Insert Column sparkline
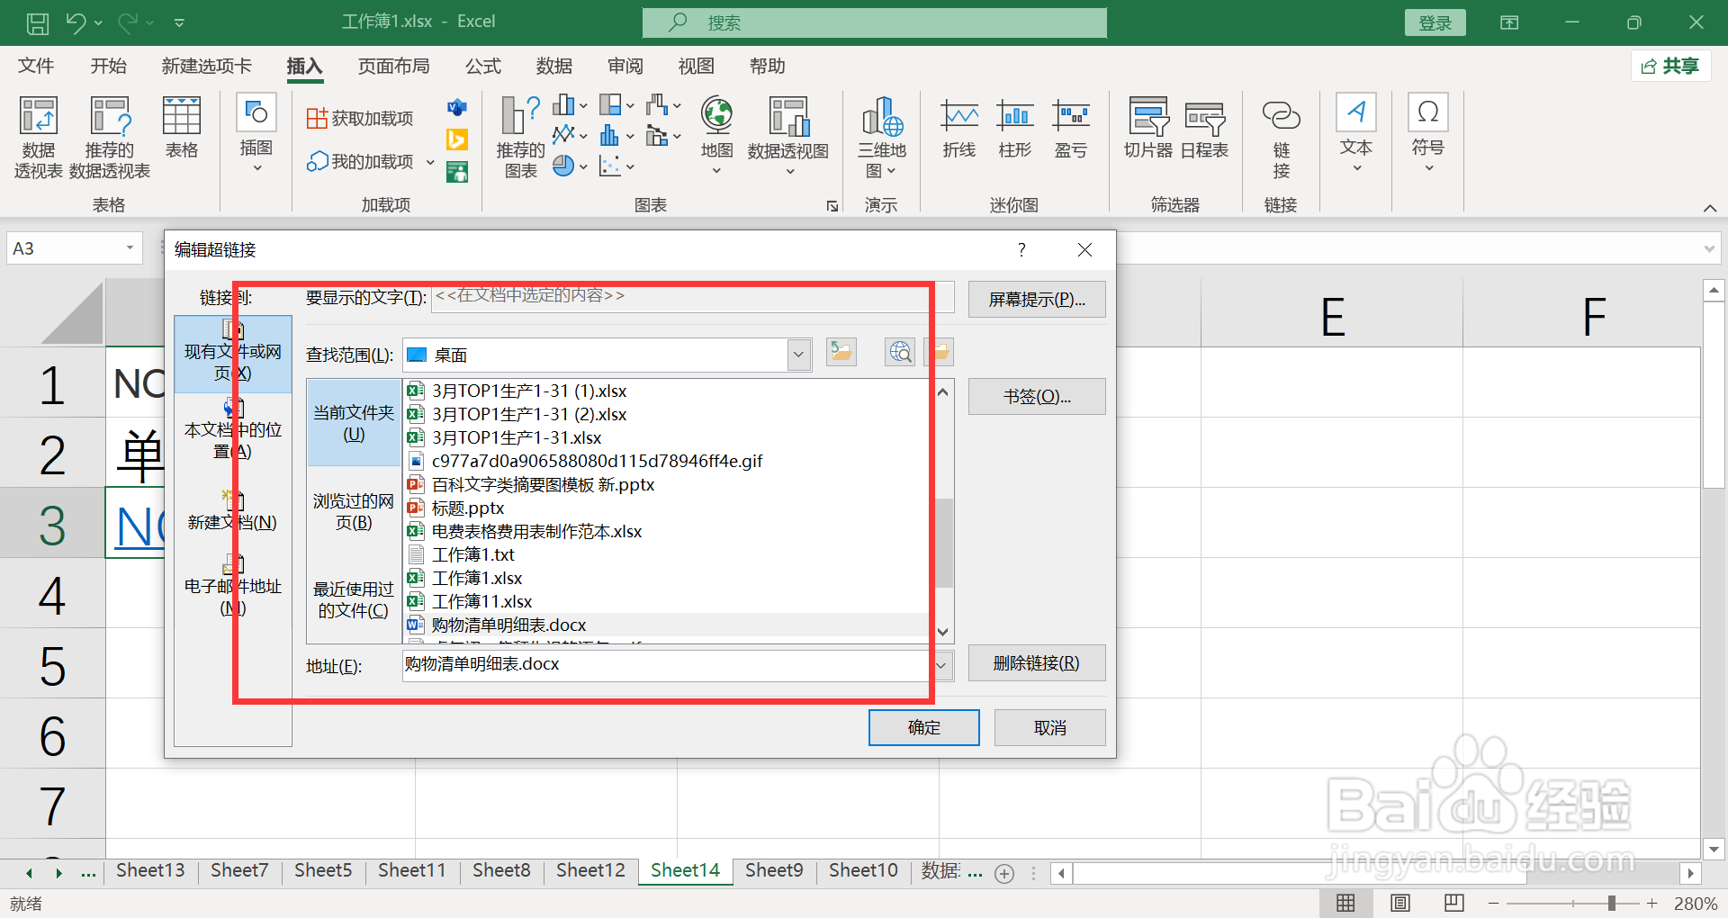1728x918 pixels. click(1015, 128)
